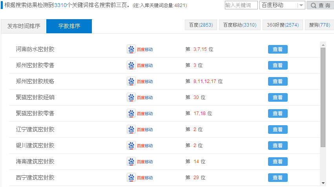View ranking details for 聚硫密封胶经销
Viewport: 334px width, 187px height.
click(x=278, y=97)
